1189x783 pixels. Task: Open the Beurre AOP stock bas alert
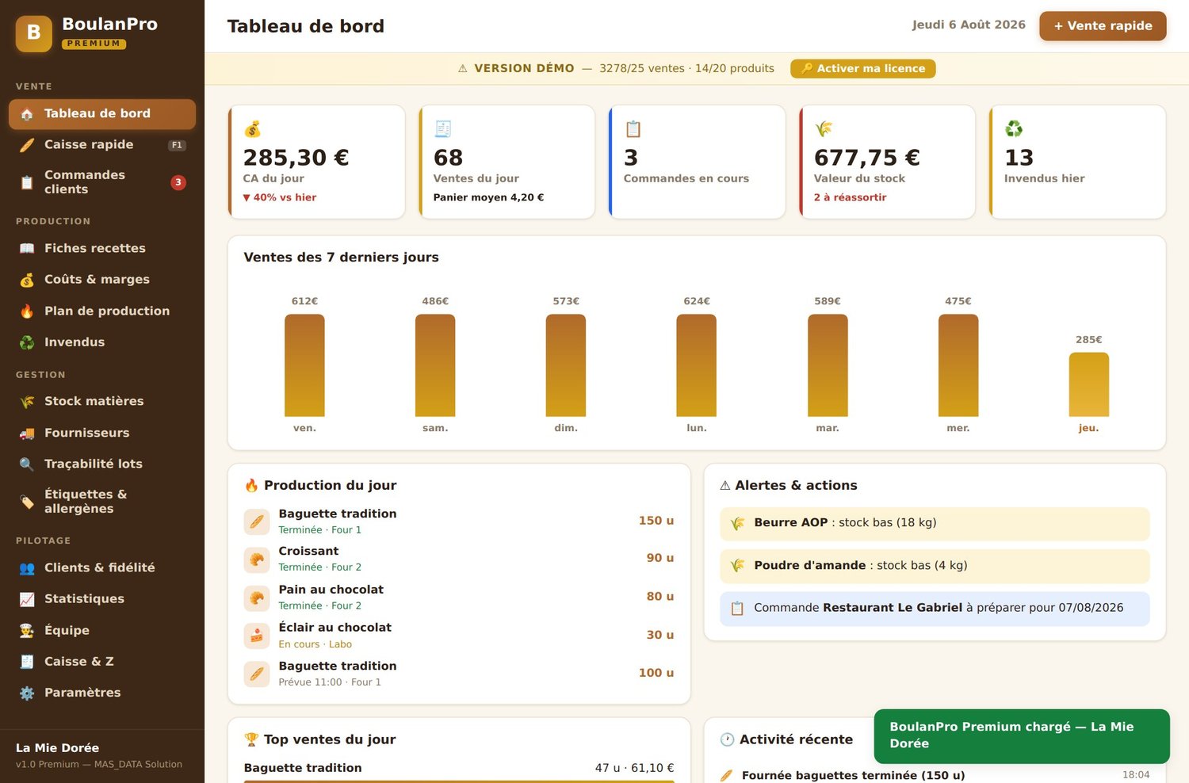(935, 523)
